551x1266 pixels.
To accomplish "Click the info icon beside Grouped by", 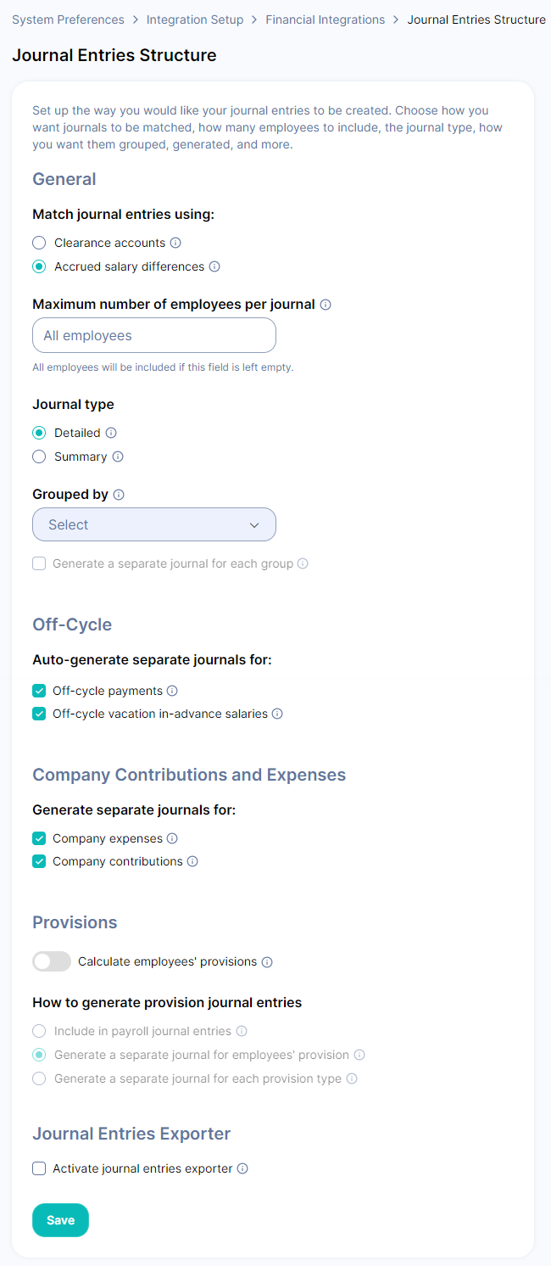I will tap(119, 495).
